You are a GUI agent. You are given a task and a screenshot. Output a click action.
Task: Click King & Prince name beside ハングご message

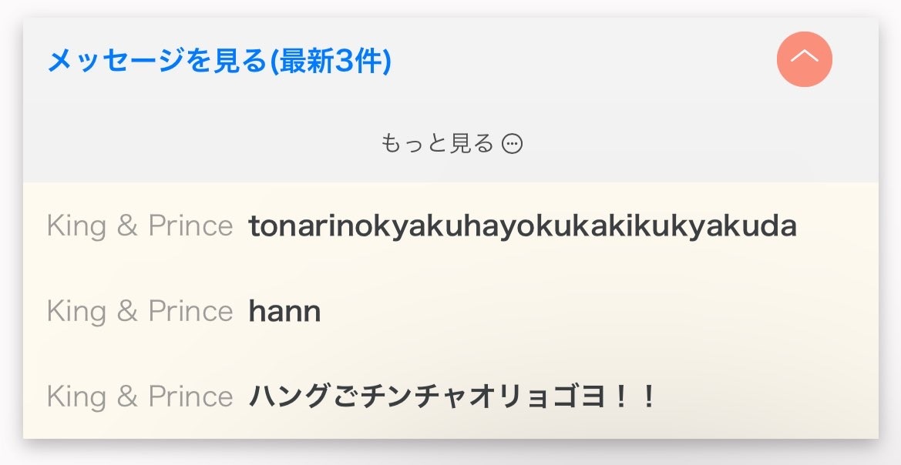[140, 396]
